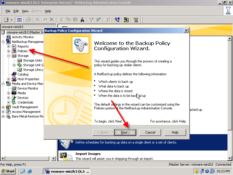Viewport: 233px width, 175px height.
Task: Expand the Policies node
Action: pyautogui.click(x=9, y=51)
